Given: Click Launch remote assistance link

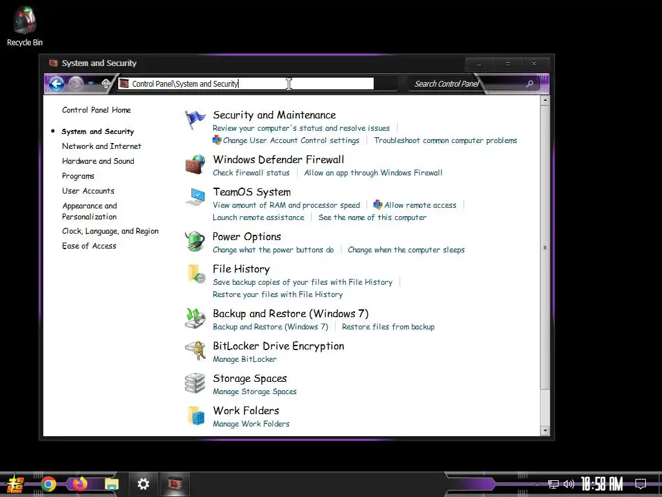Looking at the screenshot, I should point(259,217).
